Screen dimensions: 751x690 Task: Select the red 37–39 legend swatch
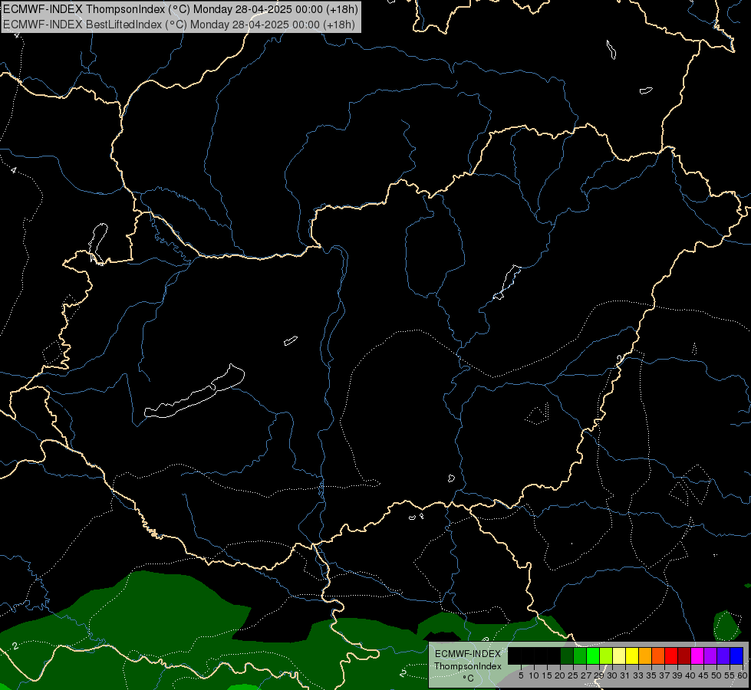(670, 655)
